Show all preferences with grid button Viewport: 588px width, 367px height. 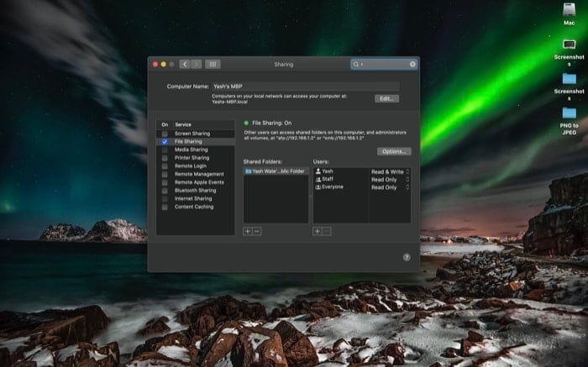[213, 64]
